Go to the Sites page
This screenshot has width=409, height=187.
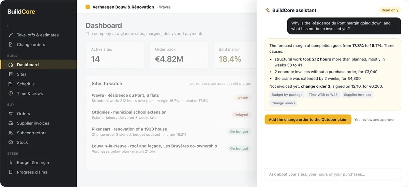click(38, 74)
